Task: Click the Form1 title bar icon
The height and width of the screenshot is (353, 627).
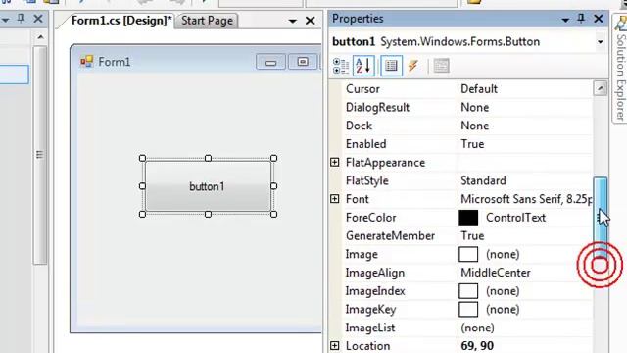Action: coord(87,62)
